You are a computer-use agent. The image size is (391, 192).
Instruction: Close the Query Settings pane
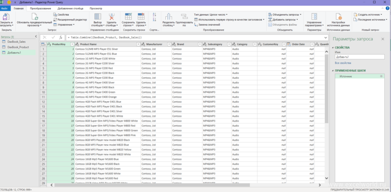pos(383,39)
